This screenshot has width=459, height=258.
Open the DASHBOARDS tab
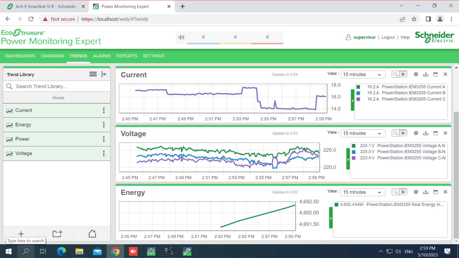(20, 56)
